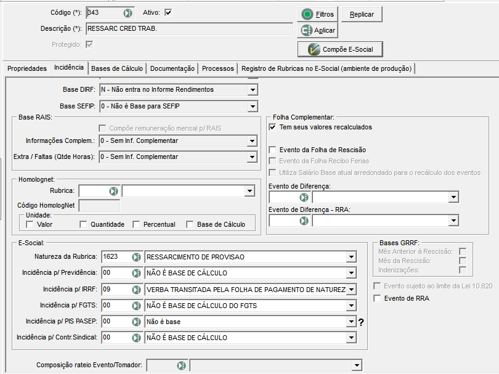Click the Incidência p/ FGTS code field 00
Screen dimensions: 499x374
pos(117,306)
